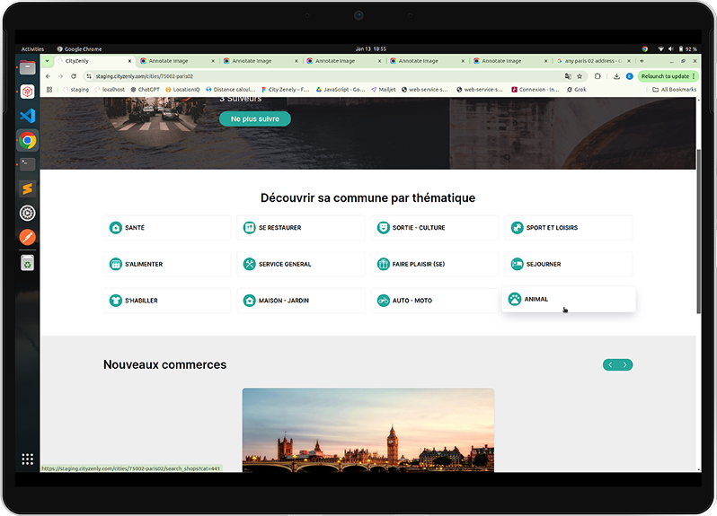Go back in Chrome history

coord(48,76)
